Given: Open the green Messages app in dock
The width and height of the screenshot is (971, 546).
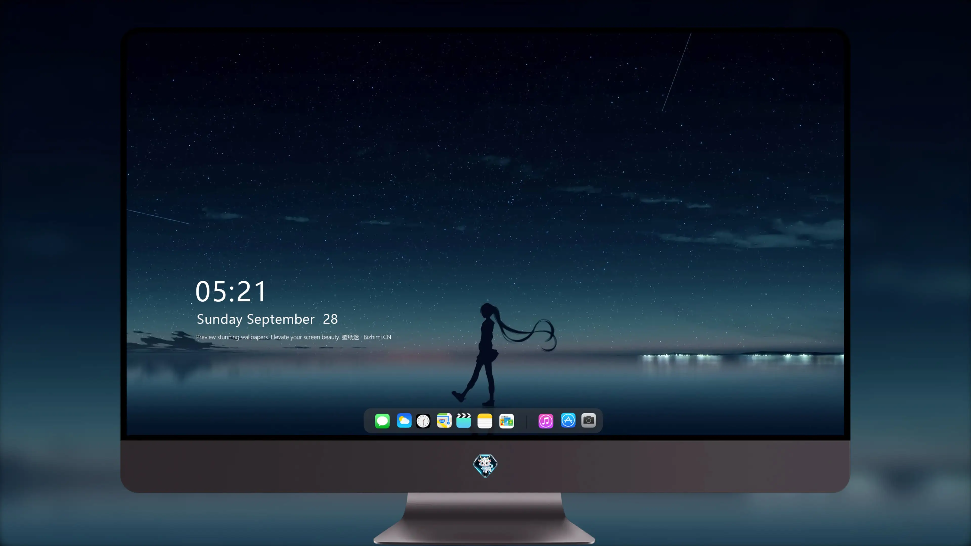Looking at the screenshot, I should 382,421.
